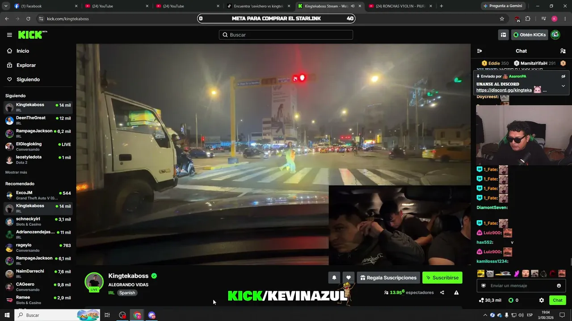
Task: Click the IRL category link under title
Action: click(x=111, y=293)
